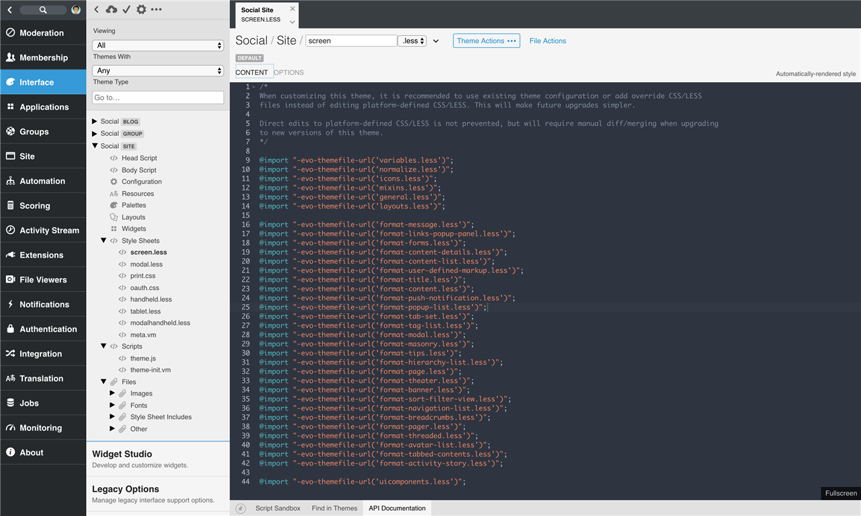Open the Resources item
This screenshot has width=861, height=516.
(x=137, y=194)
